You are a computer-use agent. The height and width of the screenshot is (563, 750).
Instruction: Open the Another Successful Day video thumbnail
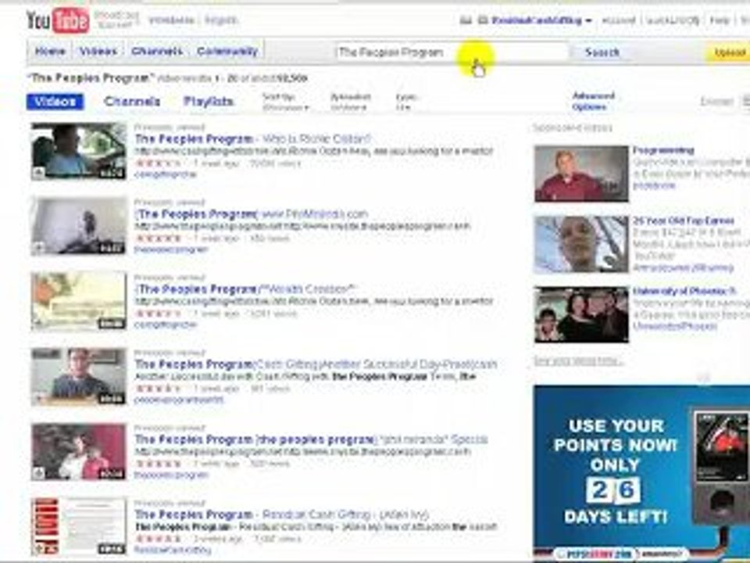(x=79, y=377)
